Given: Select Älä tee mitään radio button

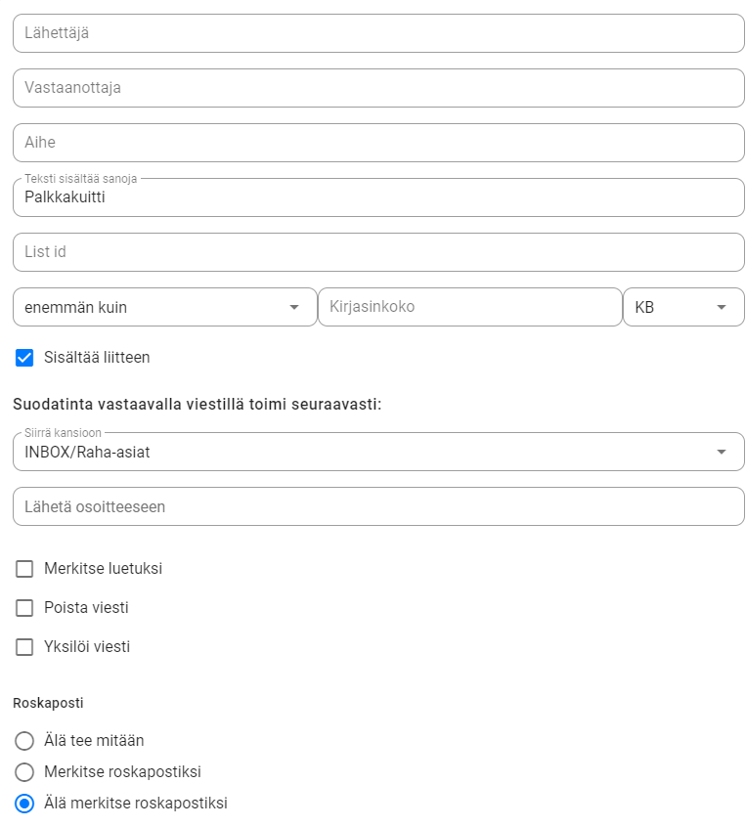Looking at the screenshot, I should (x=24, y=741).
